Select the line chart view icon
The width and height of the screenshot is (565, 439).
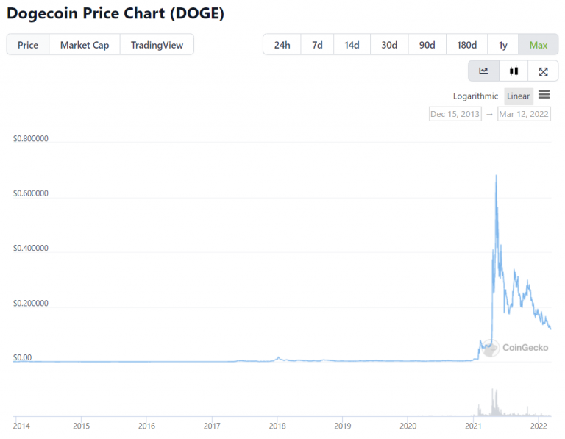pos(484,71)
